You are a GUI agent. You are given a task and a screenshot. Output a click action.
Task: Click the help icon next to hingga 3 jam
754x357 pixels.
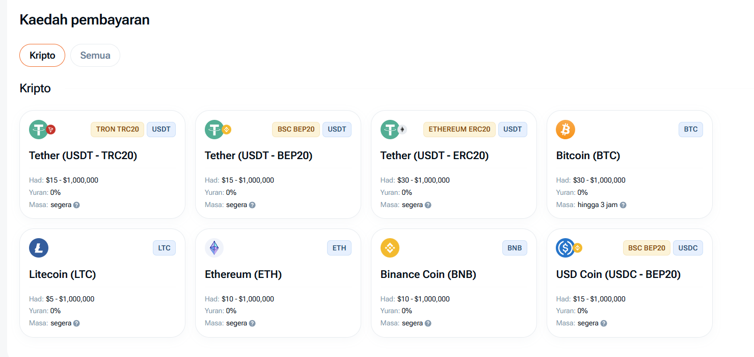[x=623, y=205]
